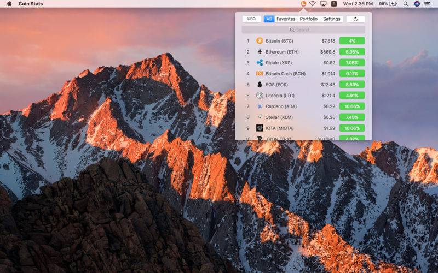The image size is (438, 273).
Task: Click the Bitcoin Cash orange icon
Action: (x=260, y=74)
